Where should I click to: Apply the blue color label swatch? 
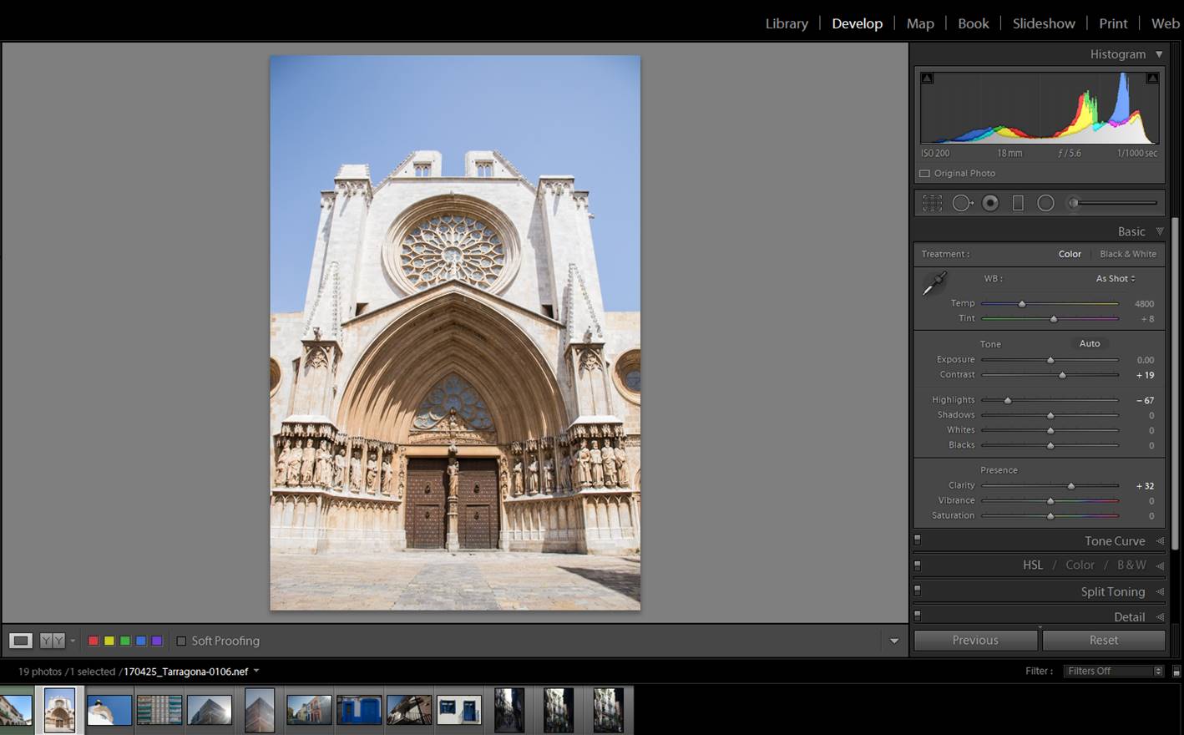pos(141,641)
